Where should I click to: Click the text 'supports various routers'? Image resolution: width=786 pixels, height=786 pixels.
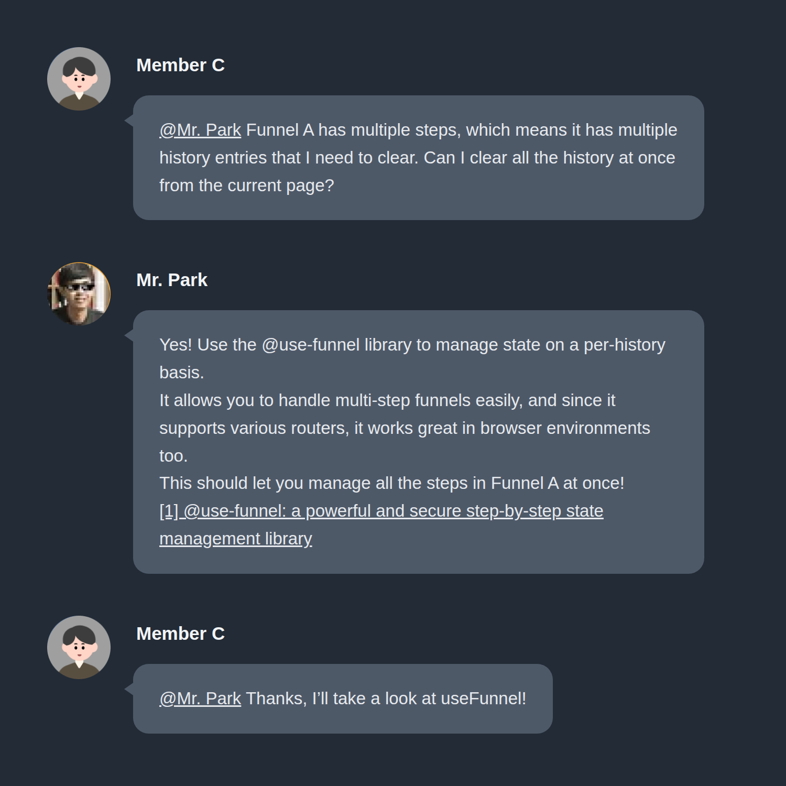(254, 428)
